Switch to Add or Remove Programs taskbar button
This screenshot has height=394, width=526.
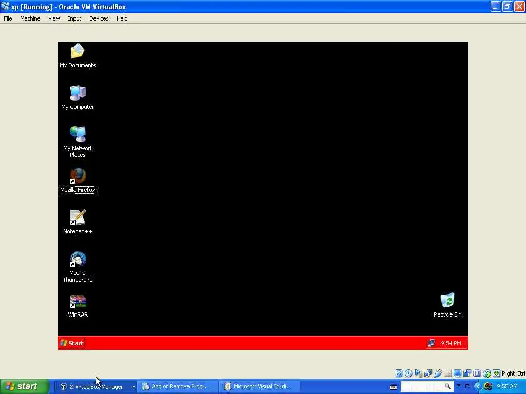177,387
